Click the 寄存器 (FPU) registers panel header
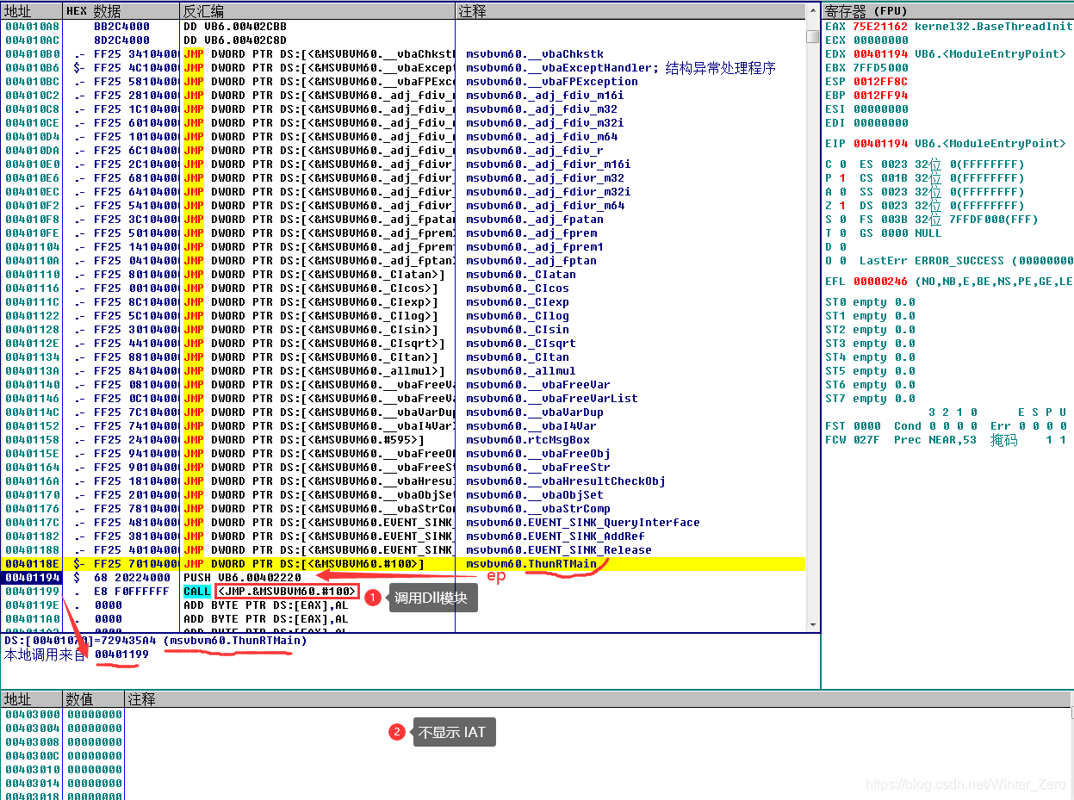Viewport: 1074px width, 800px height. [x=947, y=11]
